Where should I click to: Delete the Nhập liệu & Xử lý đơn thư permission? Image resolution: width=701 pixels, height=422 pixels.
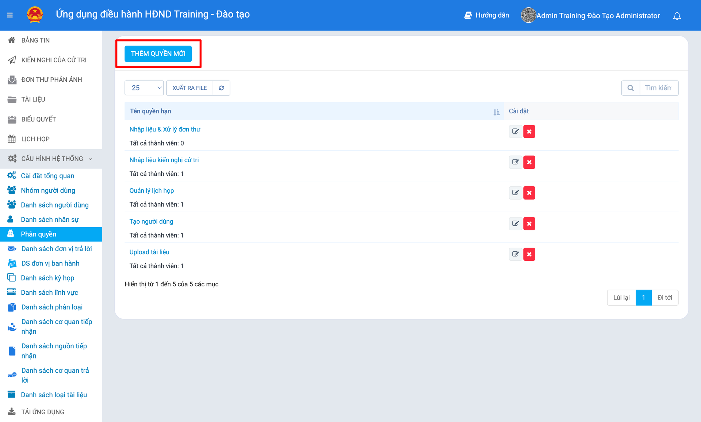tap(529, 131)
